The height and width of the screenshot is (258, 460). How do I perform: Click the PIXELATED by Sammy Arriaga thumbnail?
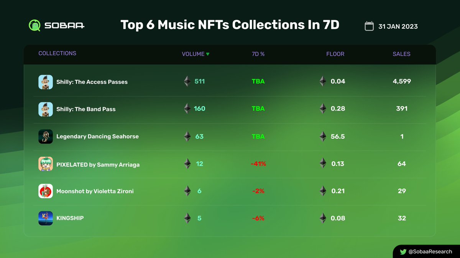pyautogui.click(x=46, y=164)
